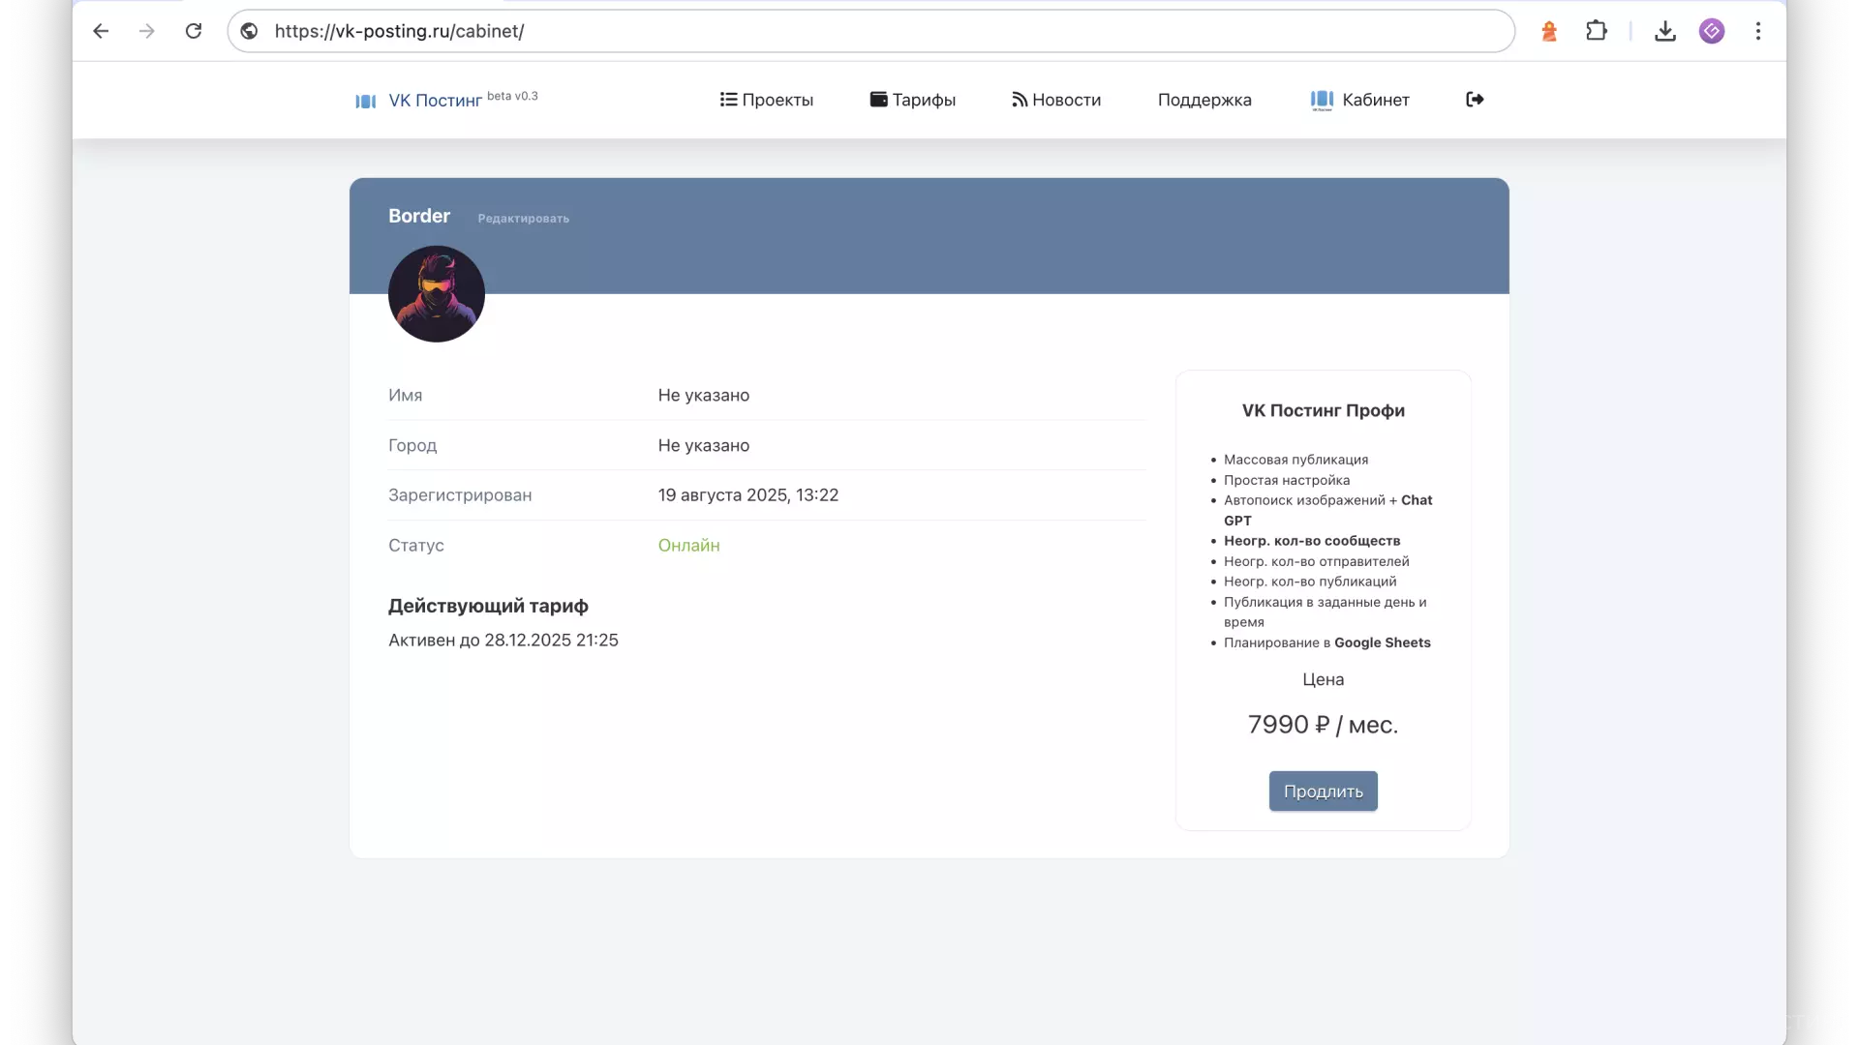Click the Онлайн status text
This screenshot has height=1045, width=1859.
coord(689,545)
